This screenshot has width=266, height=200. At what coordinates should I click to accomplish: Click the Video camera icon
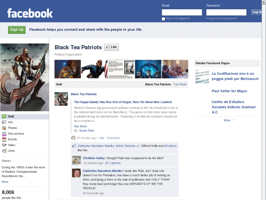pyautogui.click(x=4, y=145)
